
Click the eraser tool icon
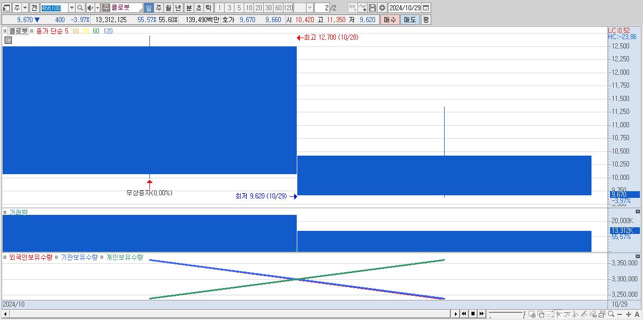593,314
